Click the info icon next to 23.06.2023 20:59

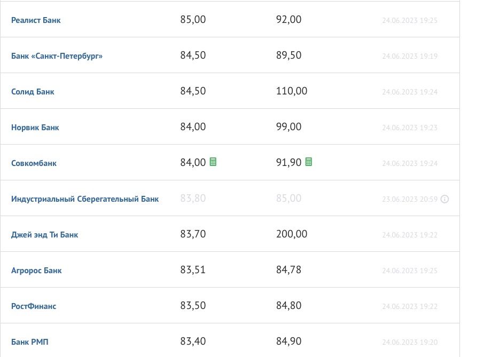point(445,199)
